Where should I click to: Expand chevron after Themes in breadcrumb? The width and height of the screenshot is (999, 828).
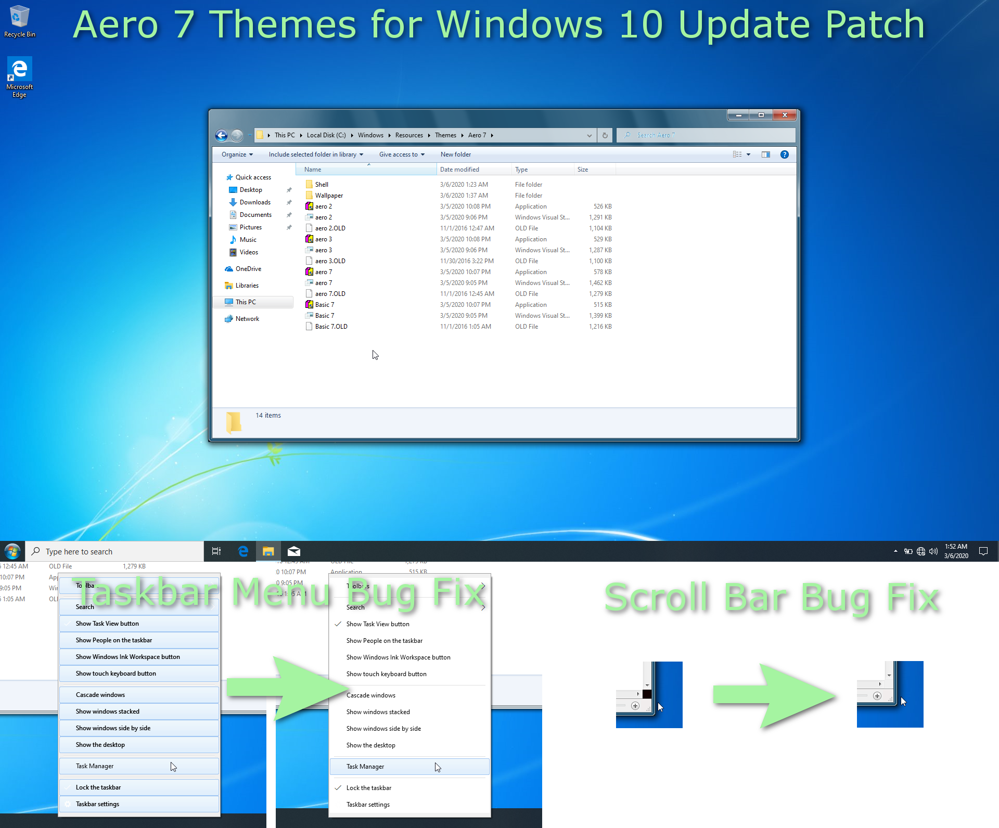tap(462, 135)
